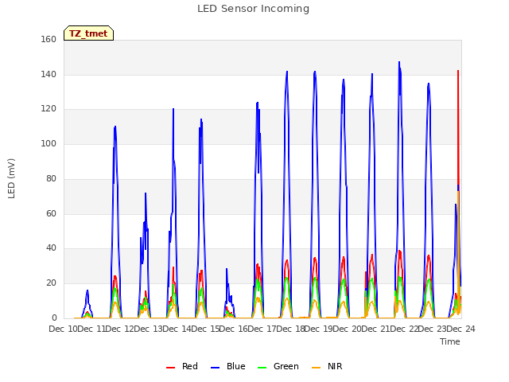Click the chart title LED Sensor Incoming
The height and width of the screenshot is (382, 509).
pyautogui.click(x=253, y=9)
